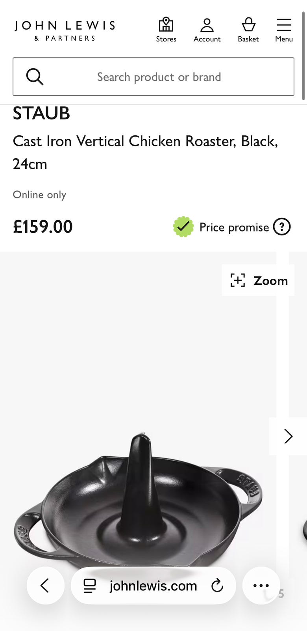This screenshot has width=307, height=631.
Task: Go to John Lewis & Partners homepage logo
Action: 65,31
